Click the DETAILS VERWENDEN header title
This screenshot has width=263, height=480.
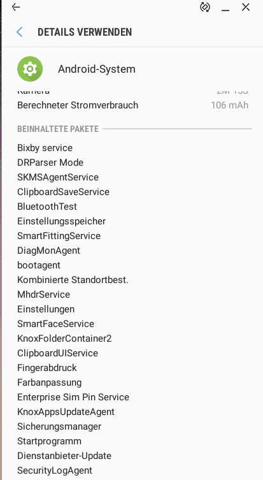[85, 32]
